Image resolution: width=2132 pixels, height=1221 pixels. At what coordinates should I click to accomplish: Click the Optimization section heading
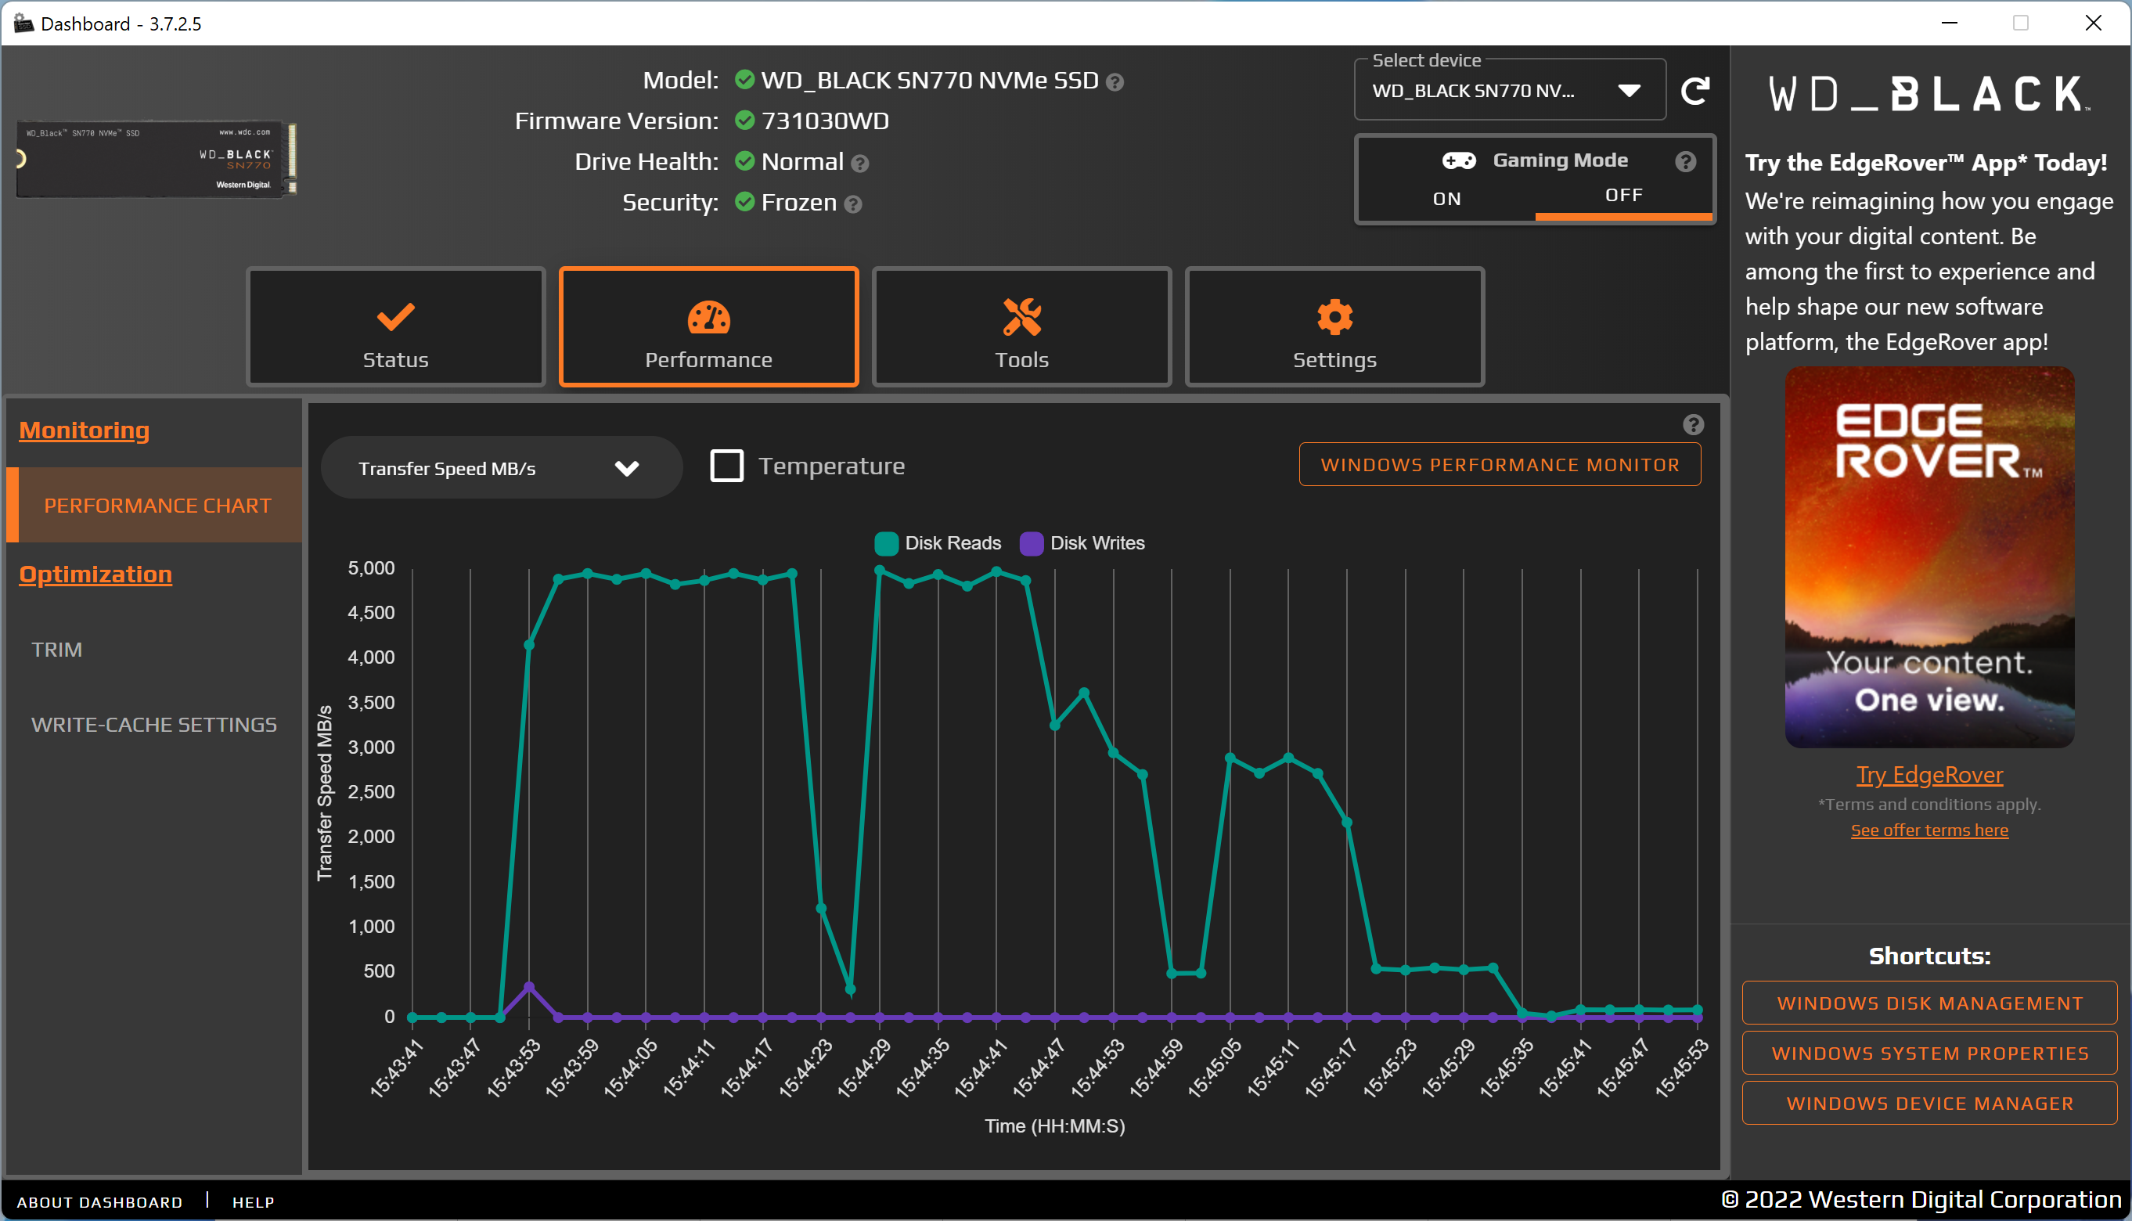[95, 574]
